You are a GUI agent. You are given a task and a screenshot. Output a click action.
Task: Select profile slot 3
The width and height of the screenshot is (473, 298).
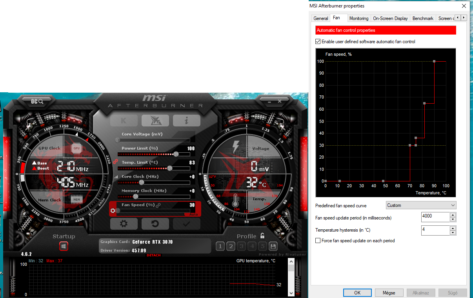click(241, 246)
